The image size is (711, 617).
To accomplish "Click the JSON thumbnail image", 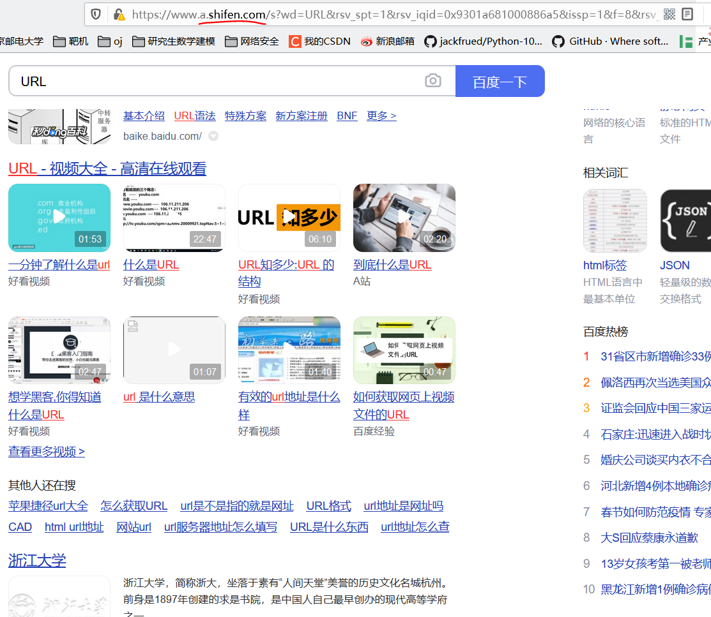I will pos(685,220).
